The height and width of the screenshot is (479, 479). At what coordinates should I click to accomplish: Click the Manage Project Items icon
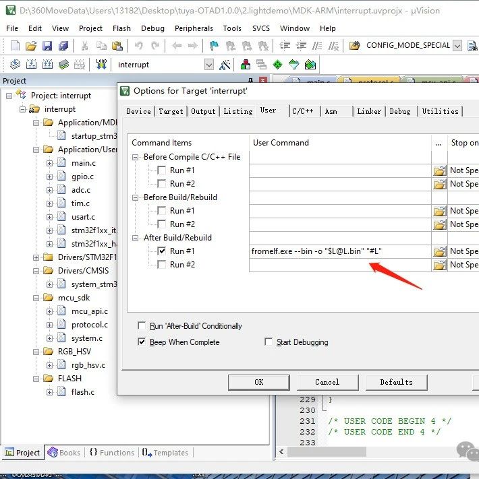coord(246,65)
